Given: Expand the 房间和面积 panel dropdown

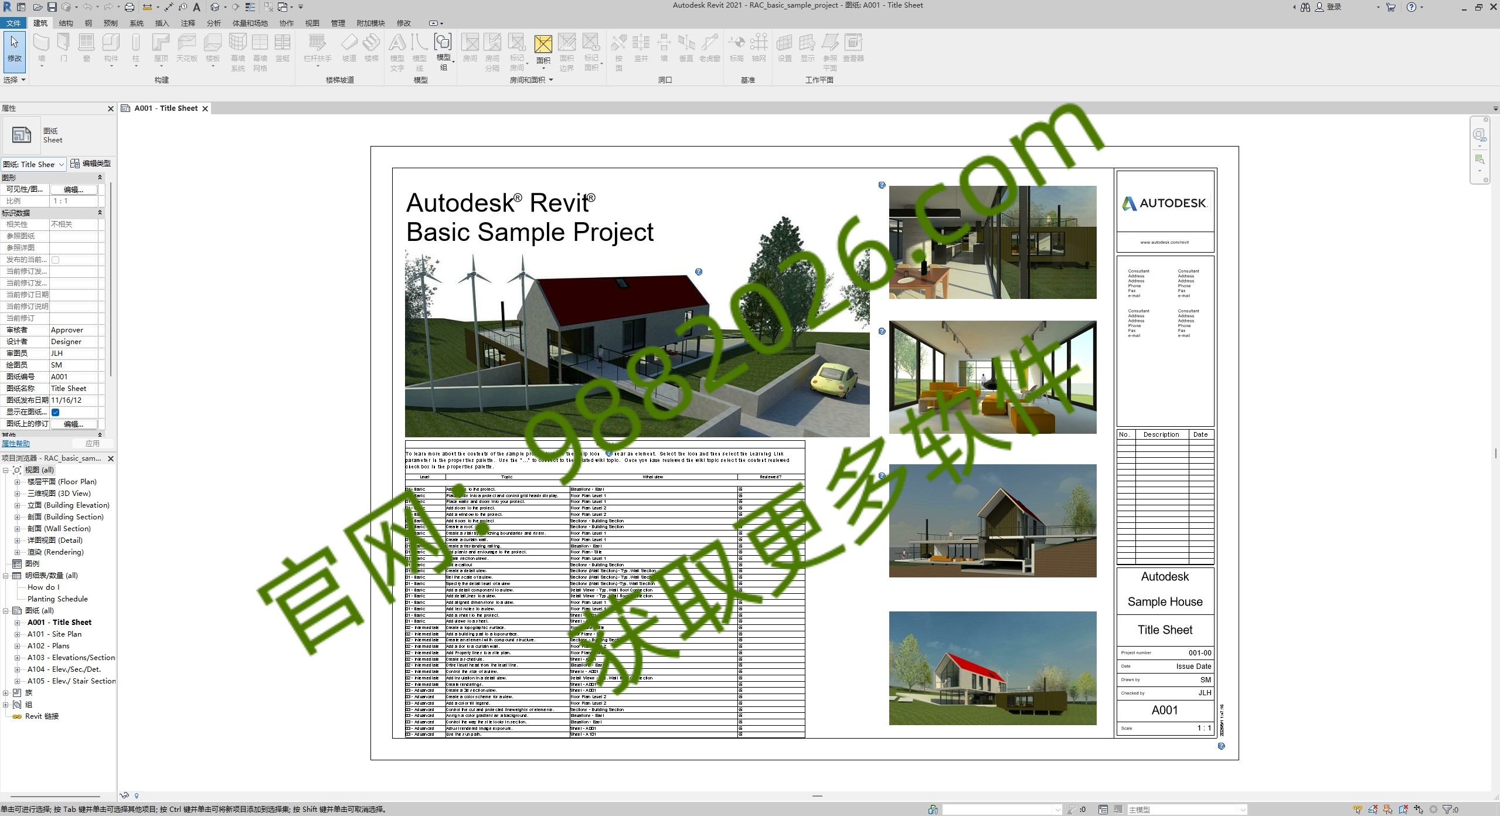Looking at the screenshot, I should click(531, 80).
